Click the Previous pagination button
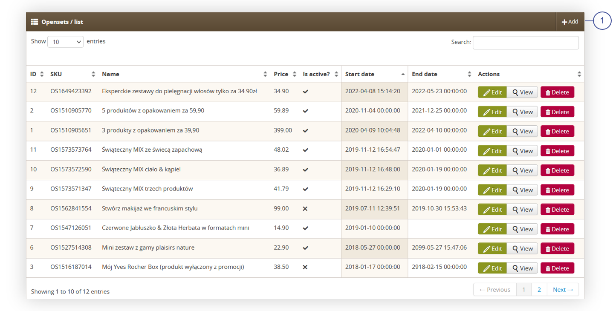The width and height of the screenshot is (613, 311). coord(495,290)
